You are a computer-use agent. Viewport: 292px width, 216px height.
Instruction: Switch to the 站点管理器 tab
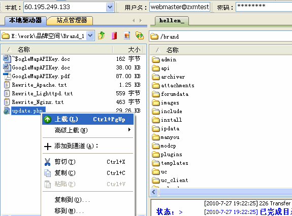tap(72, 20)
